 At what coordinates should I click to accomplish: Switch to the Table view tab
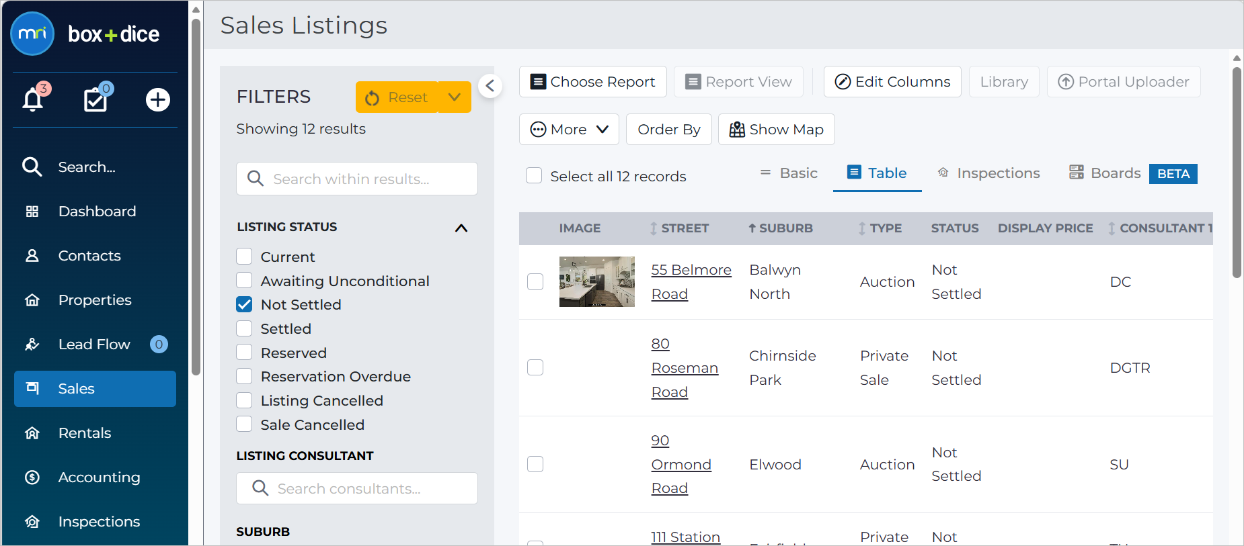tap(878, 173)
